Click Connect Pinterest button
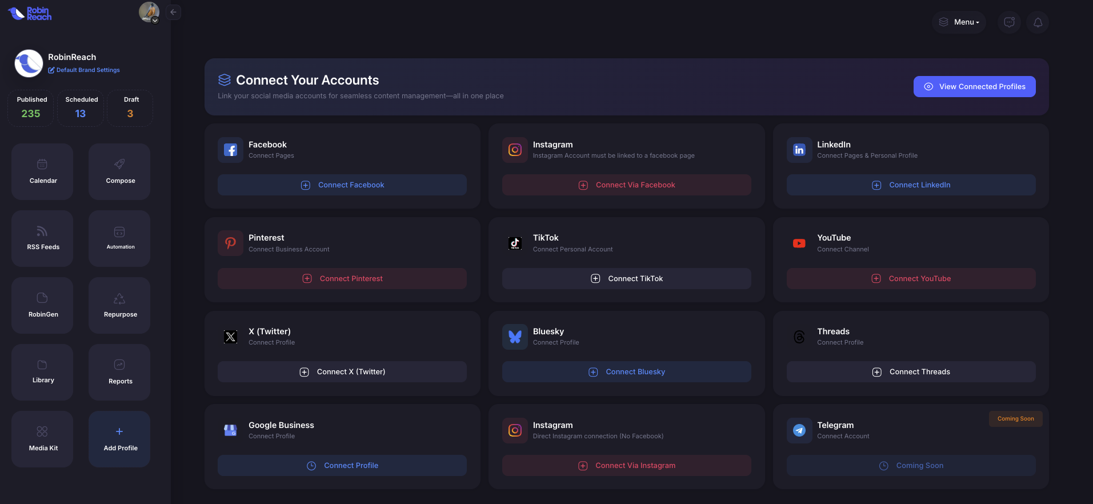This screenshot has height=504, width=1093. [x=342, y=278]
